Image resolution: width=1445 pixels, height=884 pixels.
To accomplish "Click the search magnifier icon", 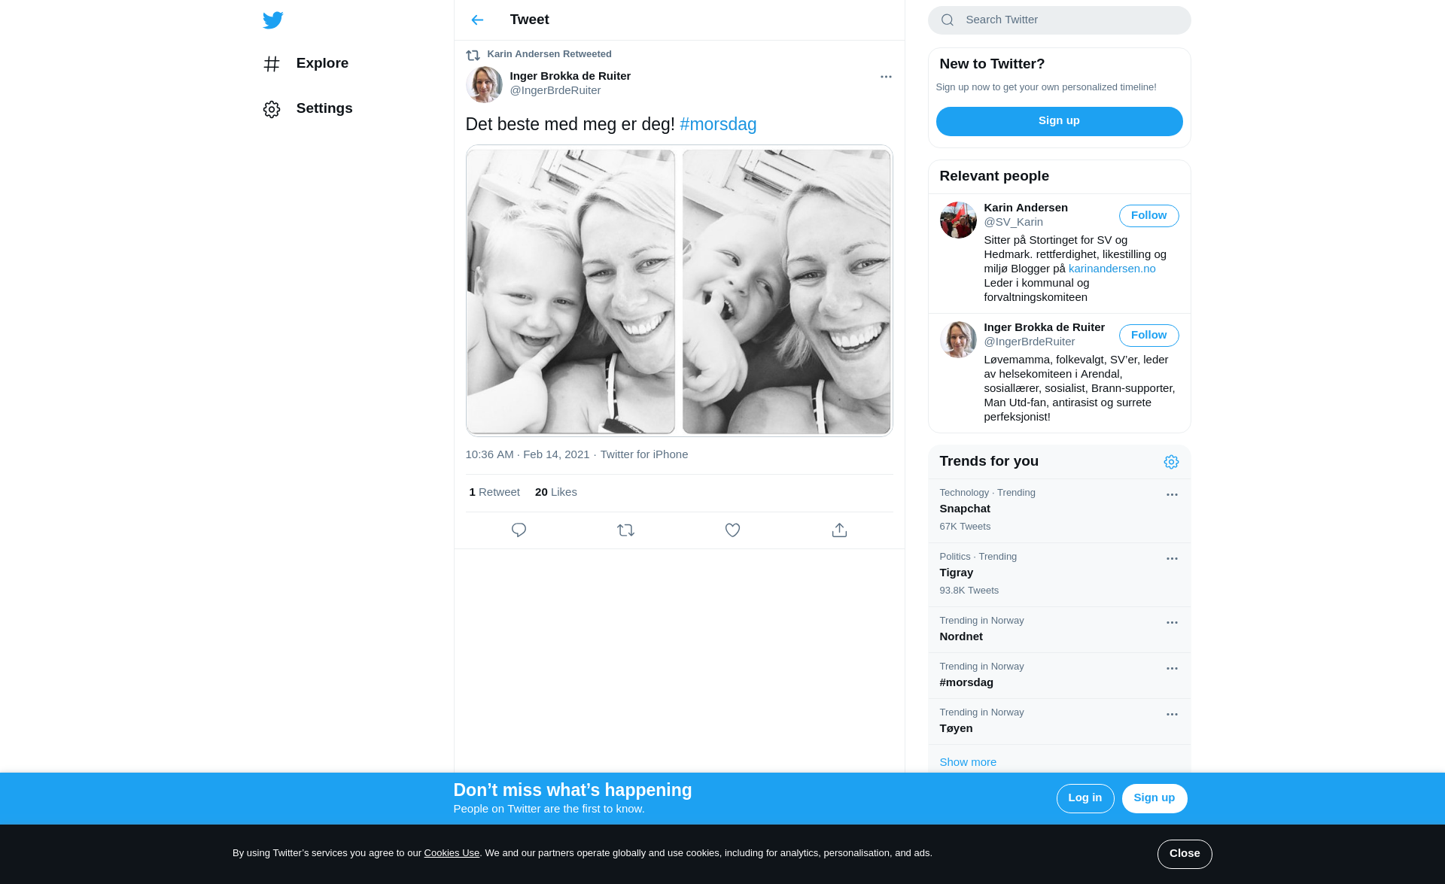I will (x=948, y=20).
